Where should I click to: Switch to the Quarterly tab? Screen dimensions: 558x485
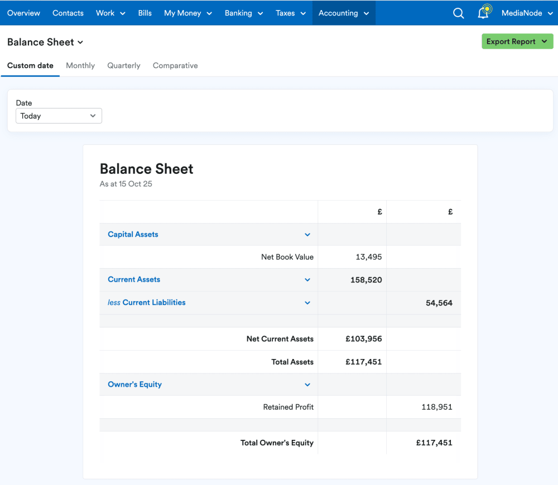click(x=123, y=65)
